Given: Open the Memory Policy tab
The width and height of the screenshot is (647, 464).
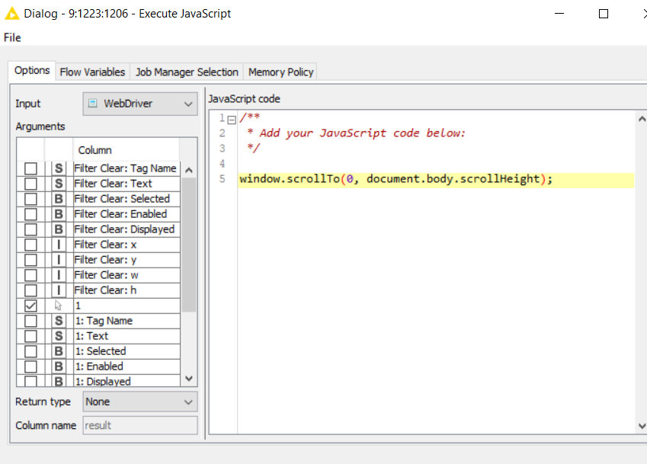Looking at the screenshot, I should click(x=280, y=72).
